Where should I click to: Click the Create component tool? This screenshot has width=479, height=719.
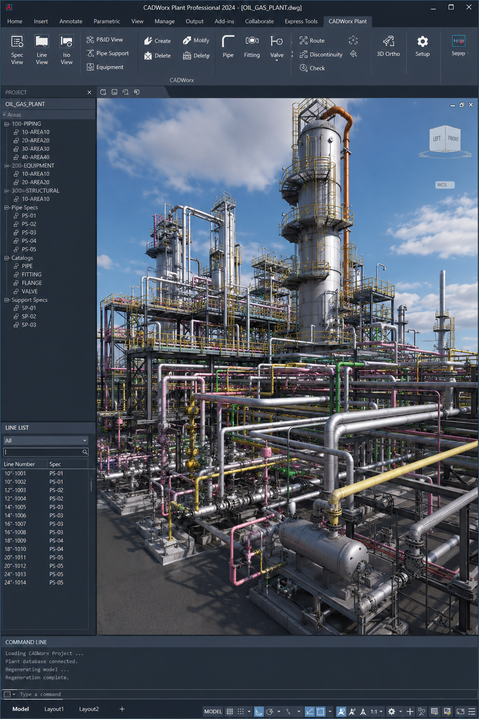pos(157,41)
